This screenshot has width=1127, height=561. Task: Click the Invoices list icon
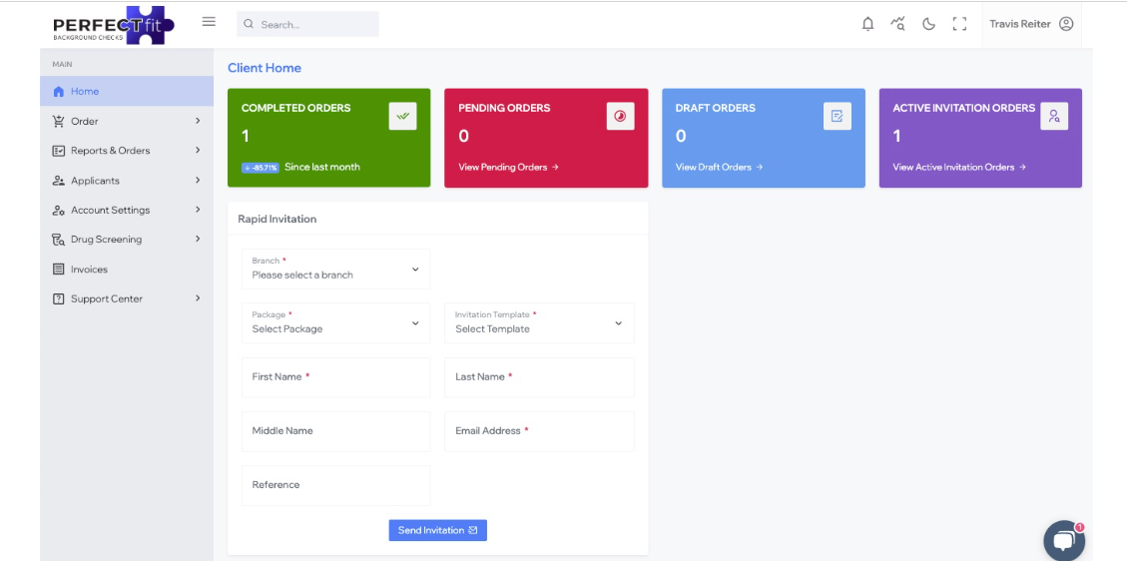(x=59, y=270)
